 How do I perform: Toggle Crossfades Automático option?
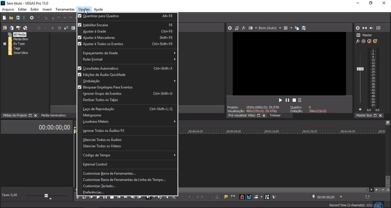pyautogui.click(x=127, y=68)
